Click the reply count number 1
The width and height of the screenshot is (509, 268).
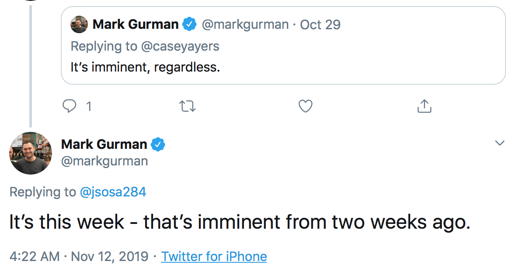coord(89,106)
